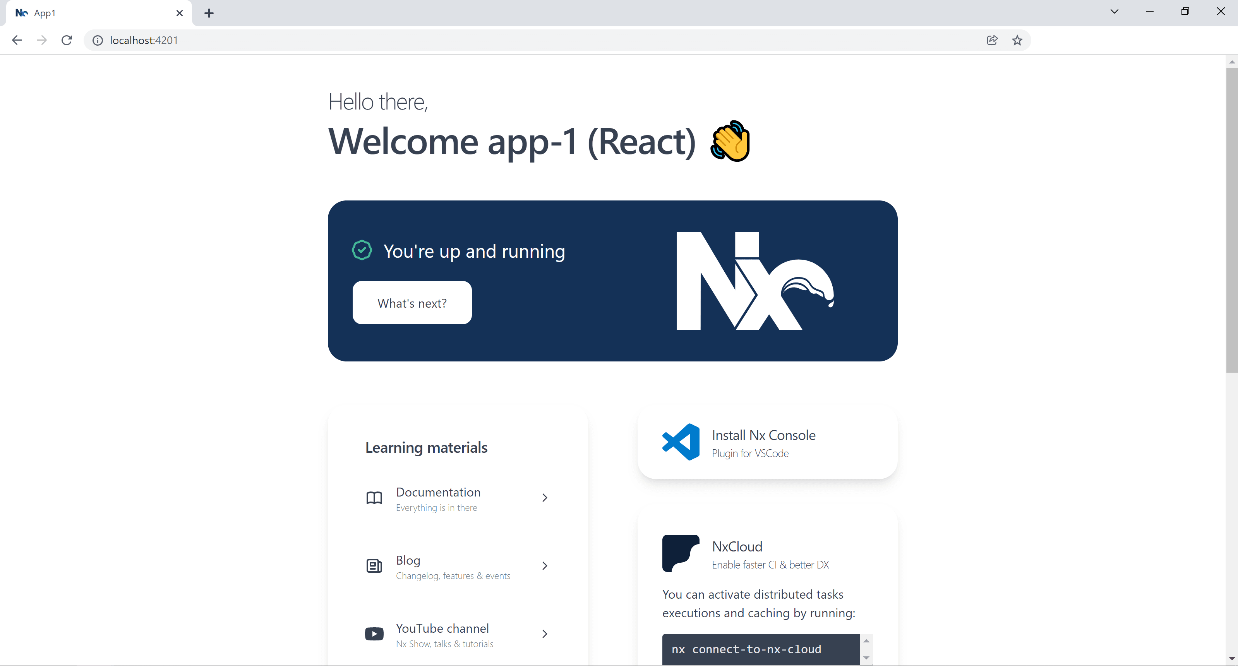1238x666 pixels.
Task: Click the large Nx logo
Action: [754, 281]
